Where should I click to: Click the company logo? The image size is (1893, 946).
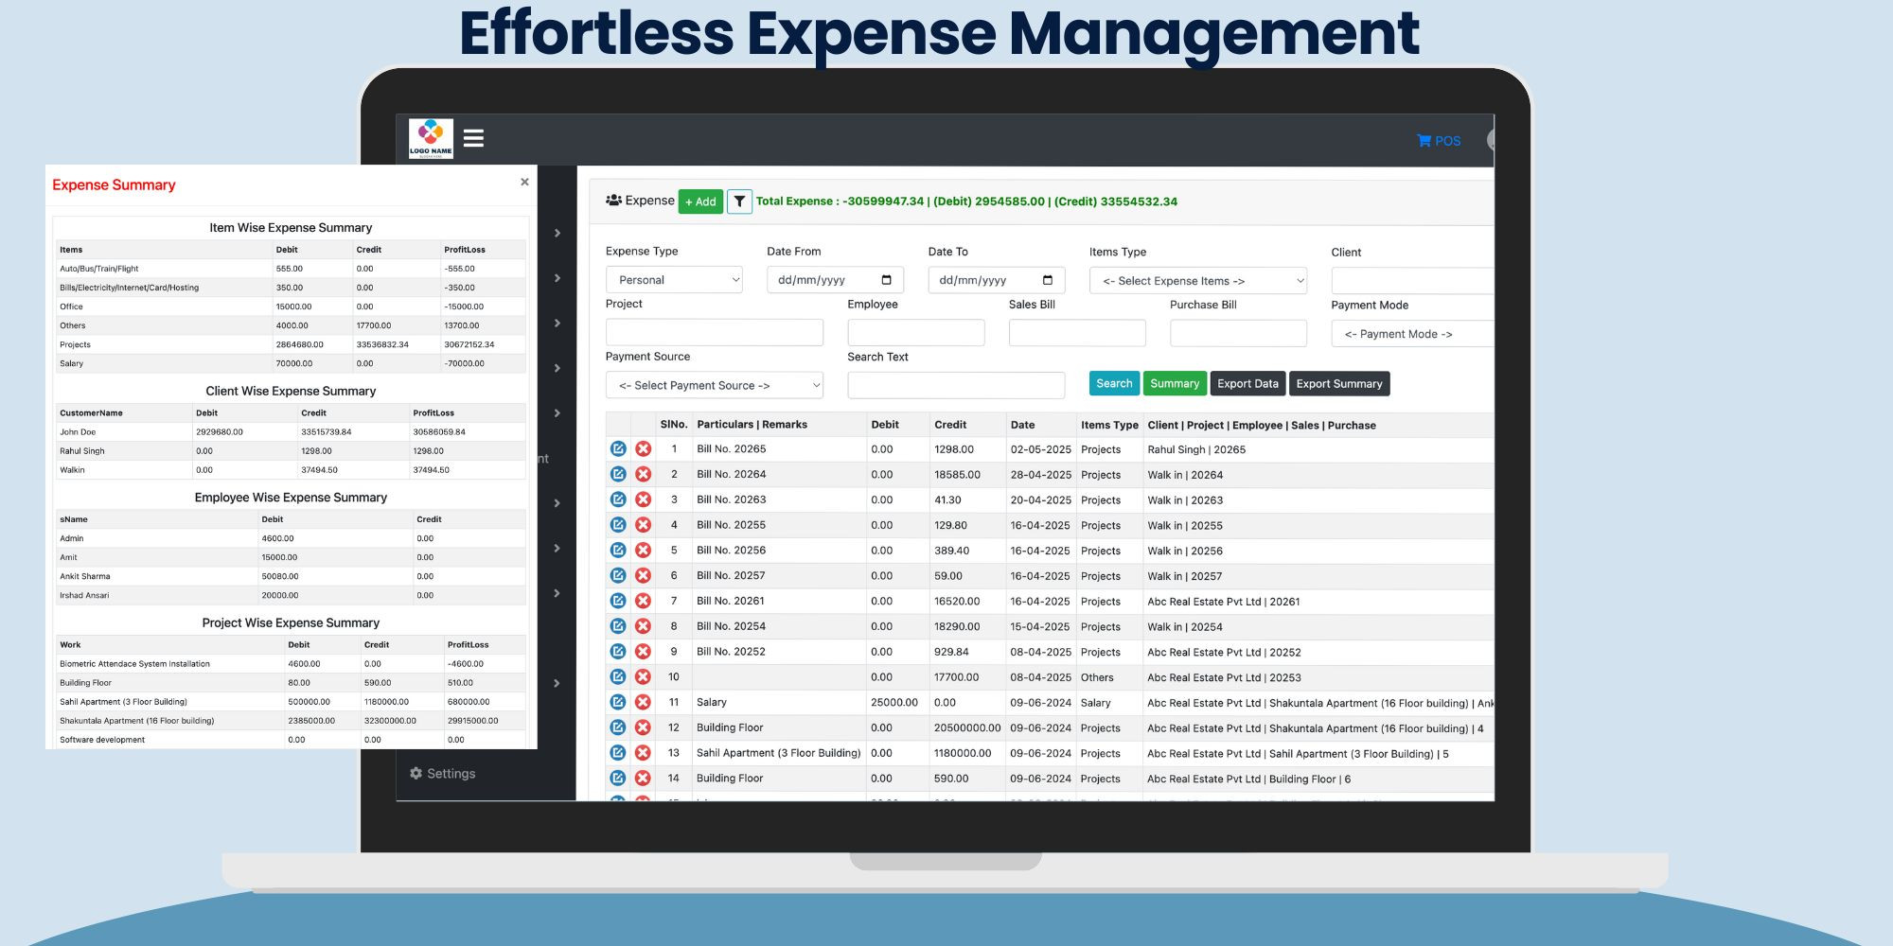431,138
